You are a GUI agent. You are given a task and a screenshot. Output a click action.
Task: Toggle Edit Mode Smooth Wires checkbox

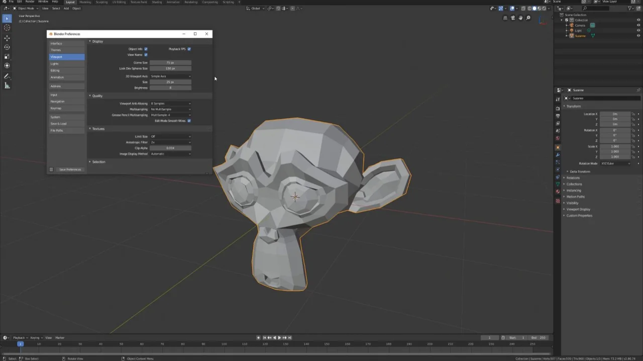[189, 121]
